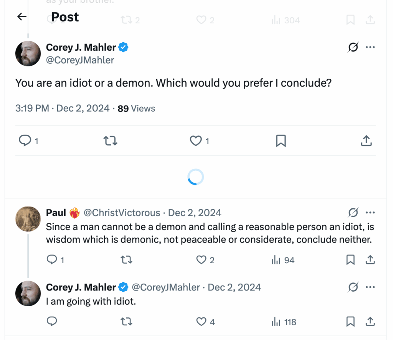View analytics icon on Paul's reply
Image resolution: width=393 pixels, height=340 pixels.
point(276,260)
